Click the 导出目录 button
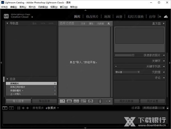 pos(44,101)
